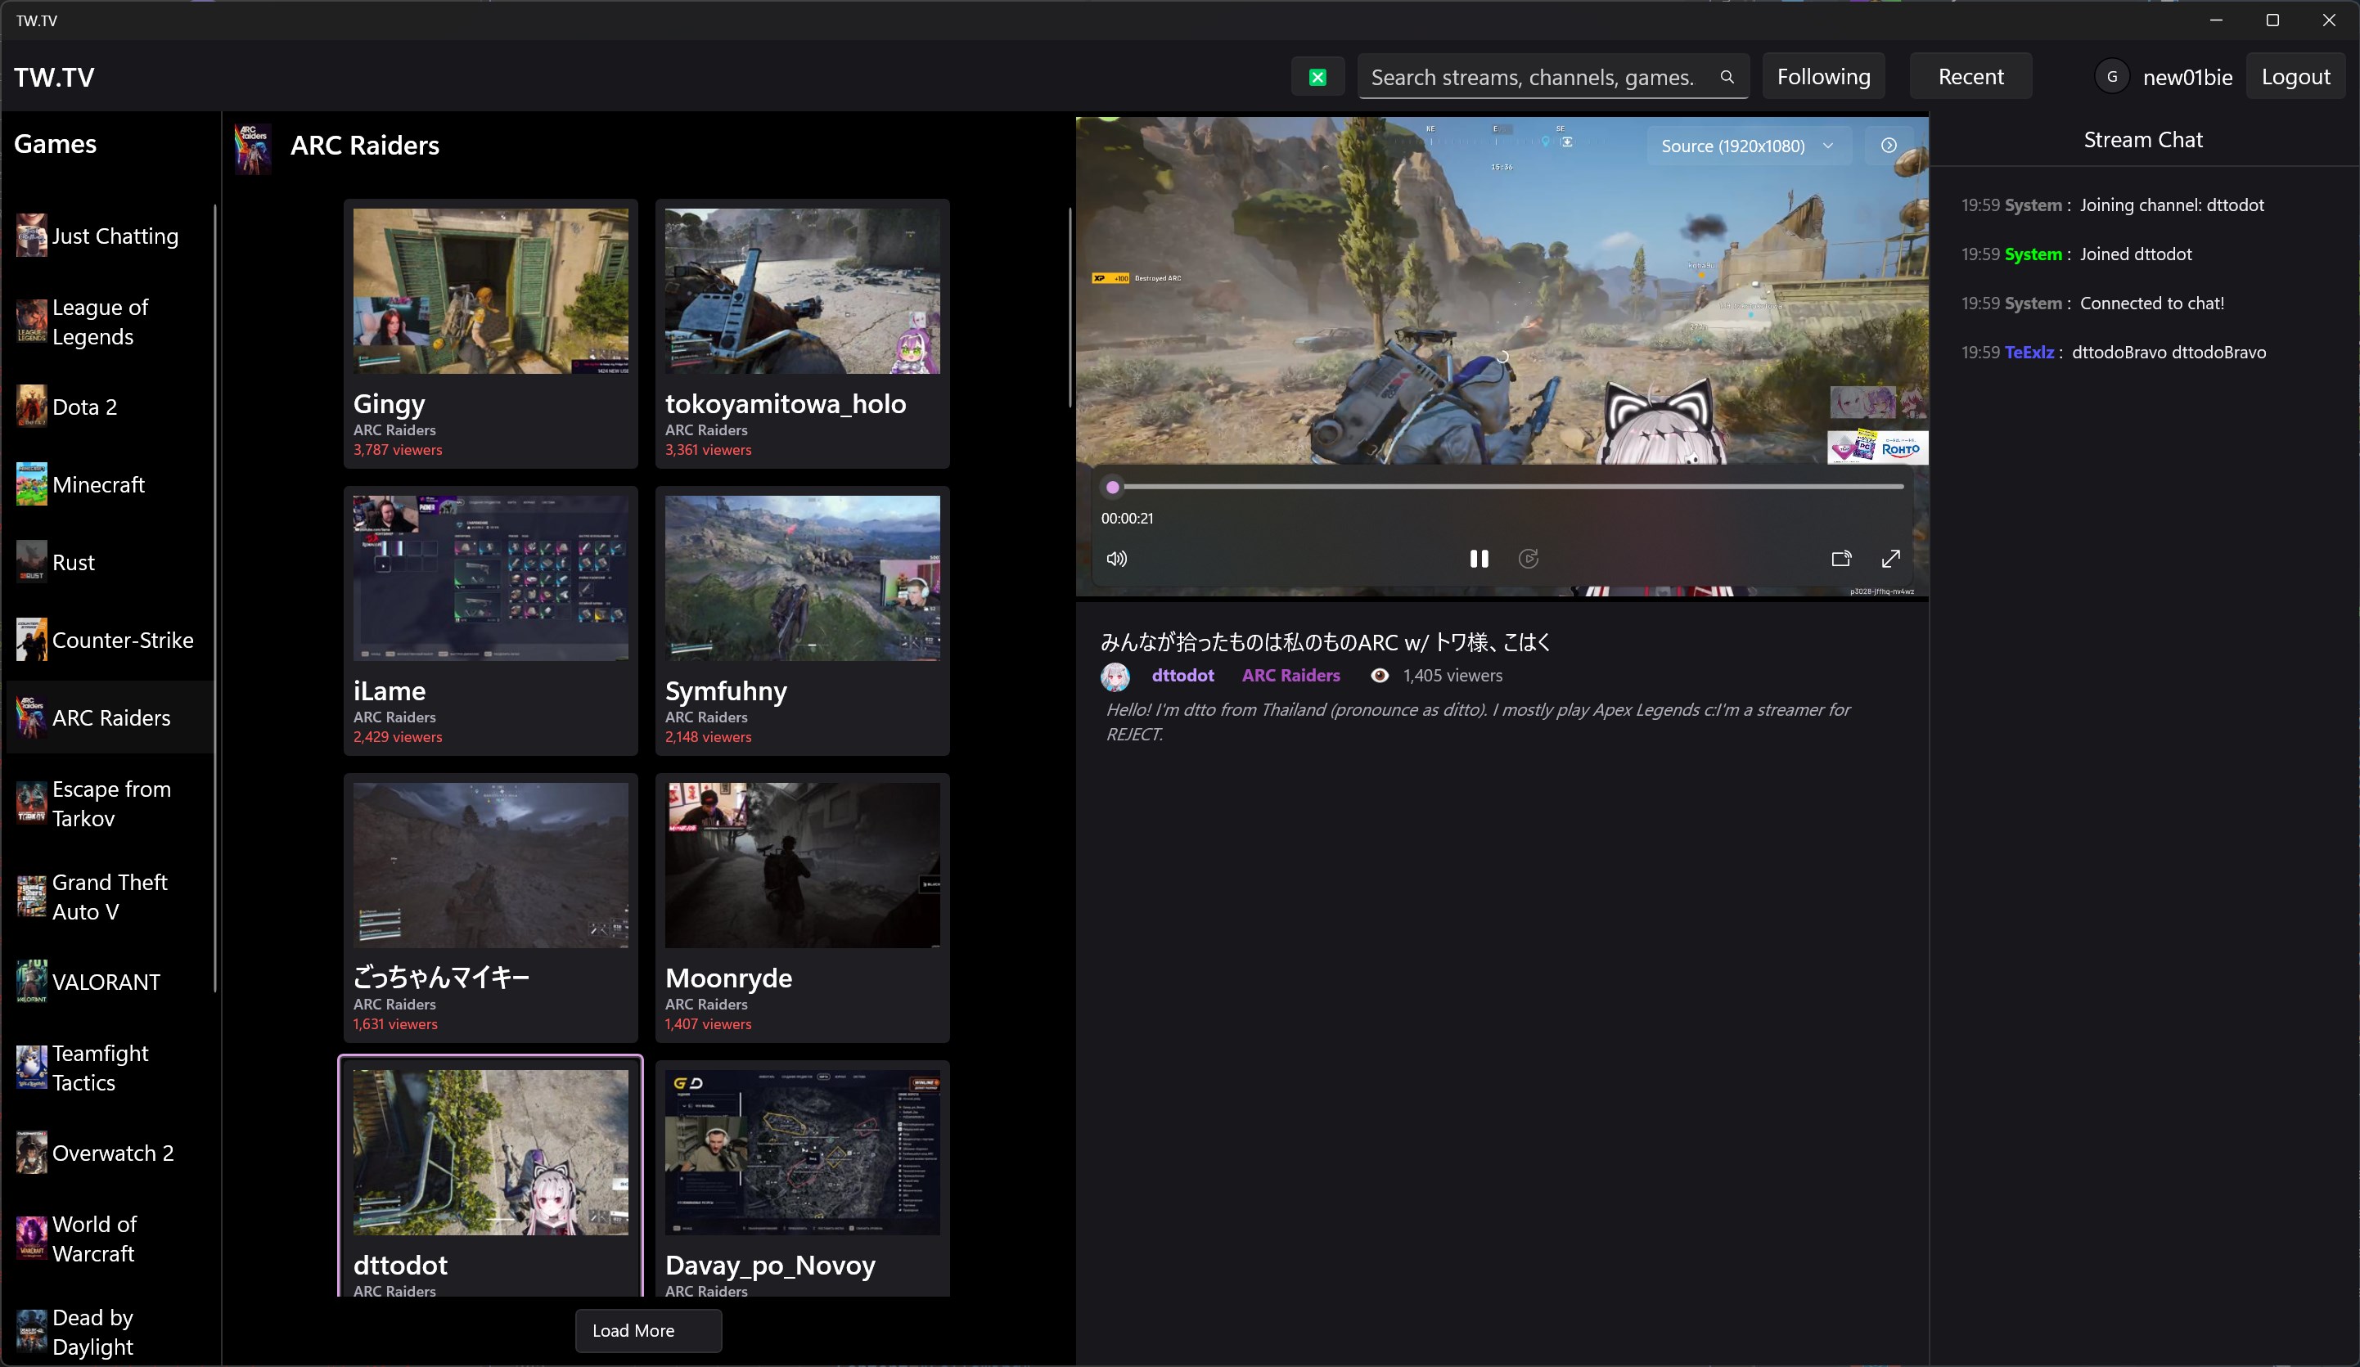Open the dttodot channel link
This screenshot has height=1367, width=2360.
pos(1182,675)
